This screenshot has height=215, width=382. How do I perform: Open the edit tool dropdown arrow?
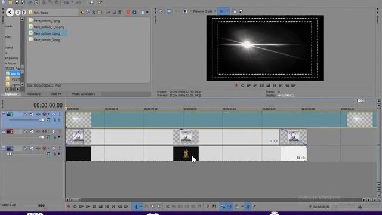(x=141, y=207)
